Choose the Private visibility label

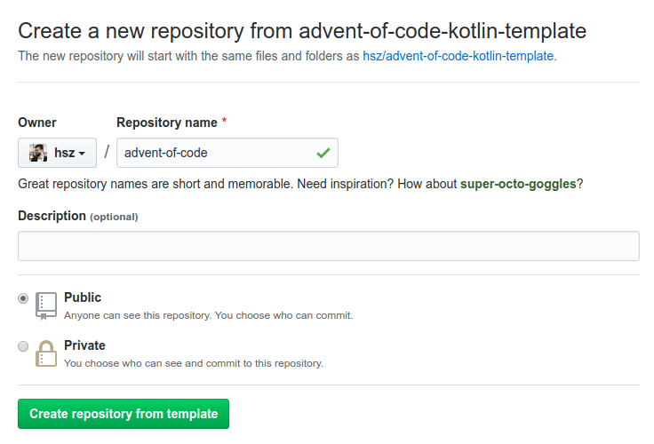pyautogui.click(x=84, y=345)
